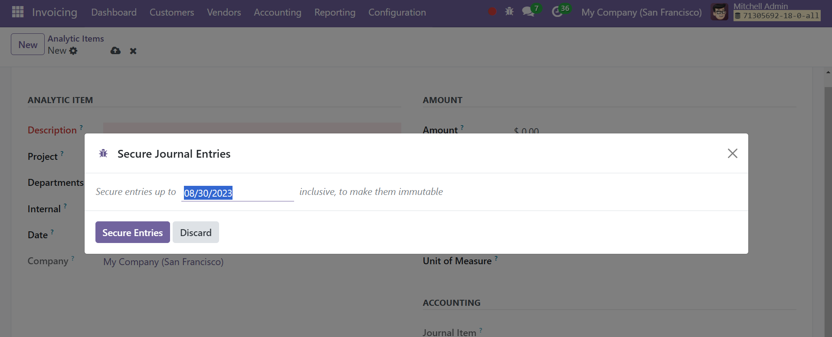Open the apps grid menu
The height and width of the screenshot is (337, 832).
(18, 12)
